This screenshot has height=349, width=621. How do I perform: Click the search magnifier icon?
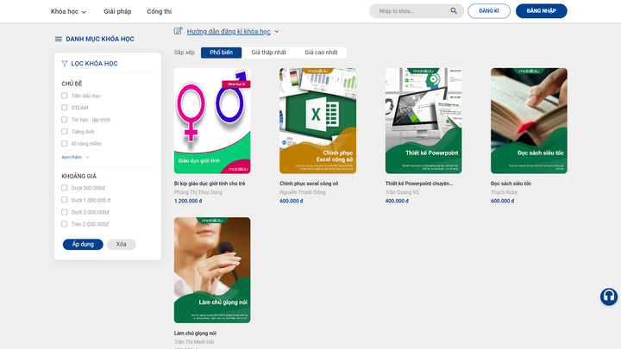click(454, 11)
